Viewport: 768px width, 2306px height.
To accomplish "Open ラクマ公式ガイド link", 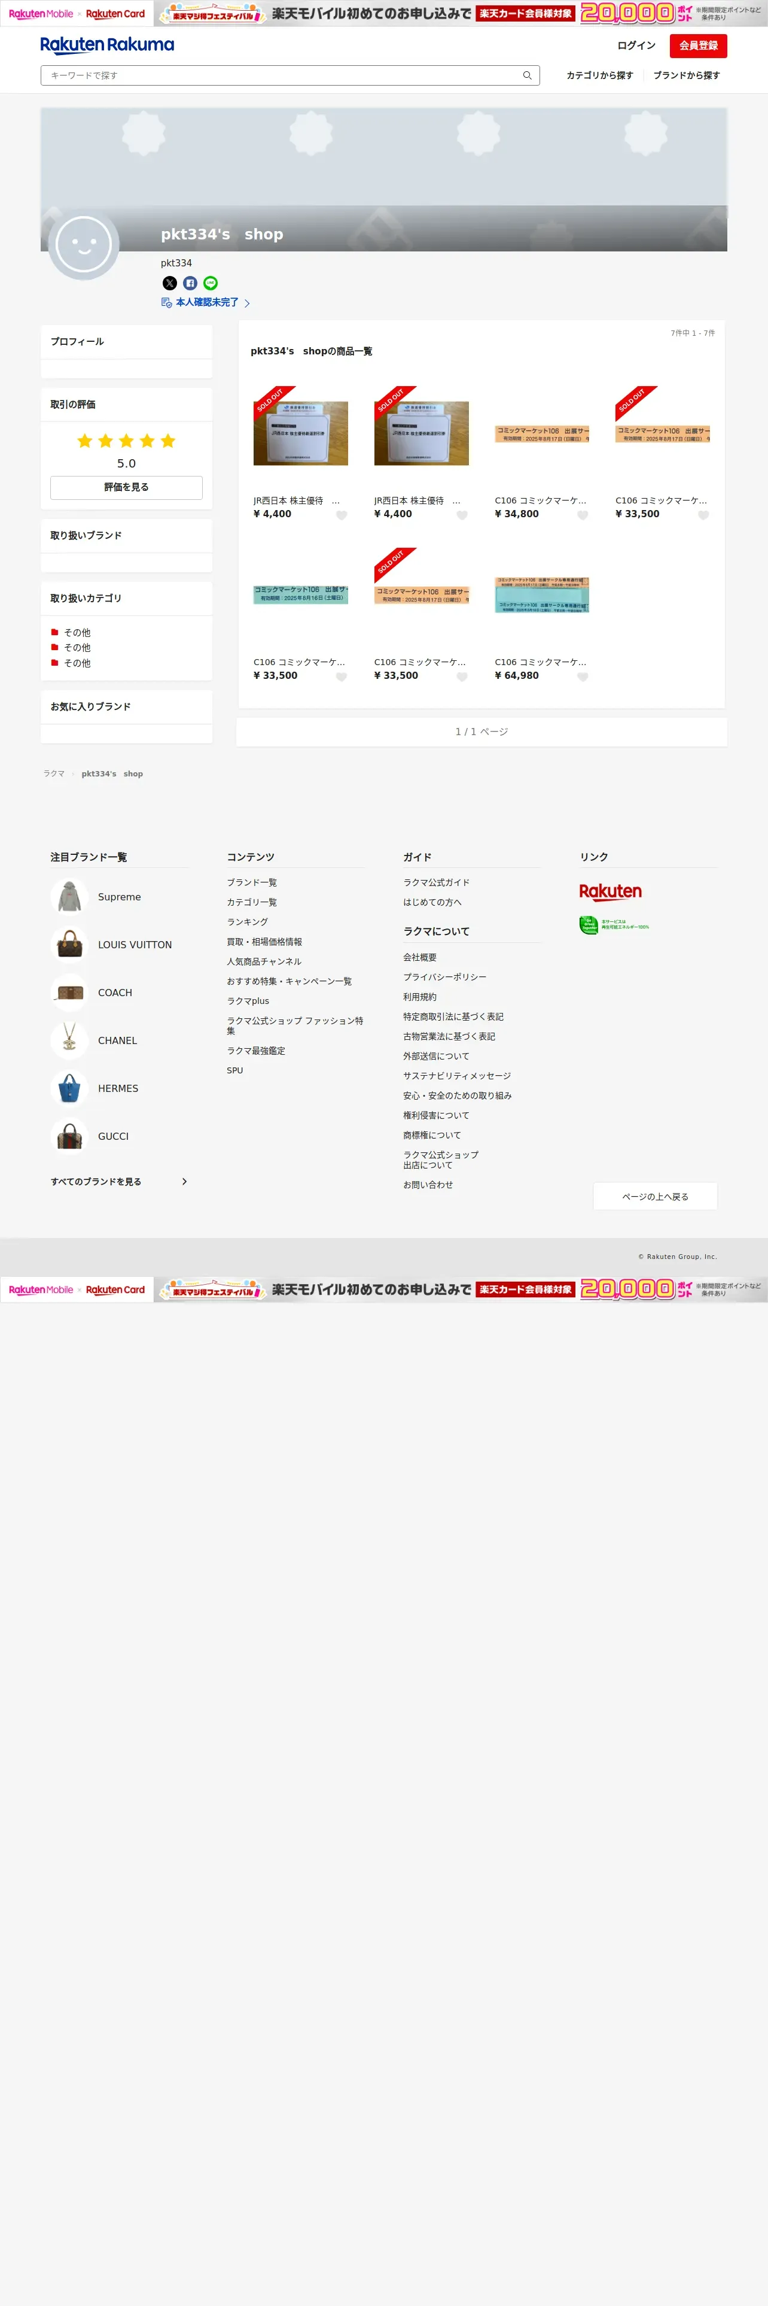I will [x=436, y=882].
